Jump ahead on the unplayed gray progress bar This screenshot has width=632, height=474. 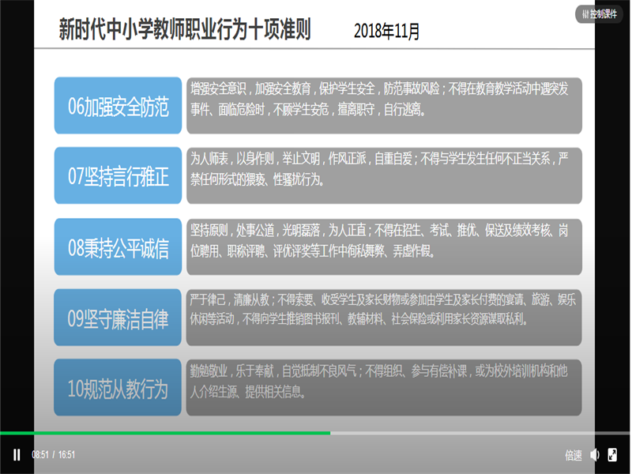coord(474,433)
